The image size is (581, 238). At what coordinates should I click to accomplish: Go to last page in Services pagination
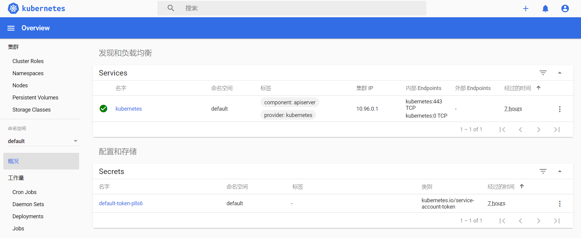click(x=557, y=129)
